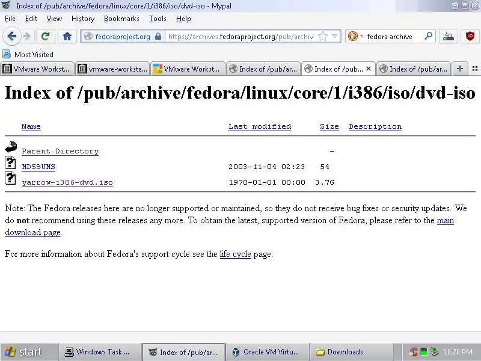The image size is (481, 361).
Task: Click the fedoraproject.org site identity box
Action: [x=123, y=37]
